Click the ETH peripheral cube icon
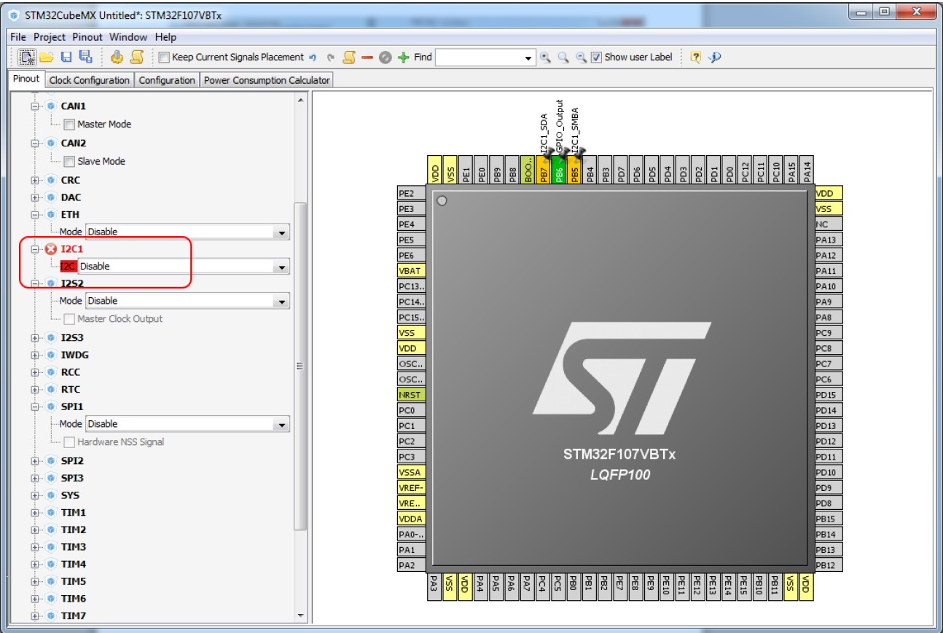The image size is (943, 633). 51,215
